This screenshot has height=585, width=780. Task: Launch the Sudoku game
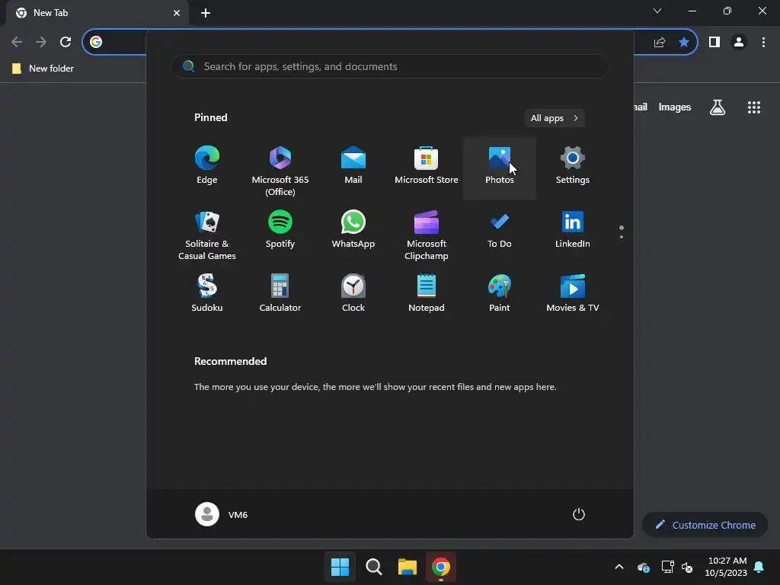207,295
